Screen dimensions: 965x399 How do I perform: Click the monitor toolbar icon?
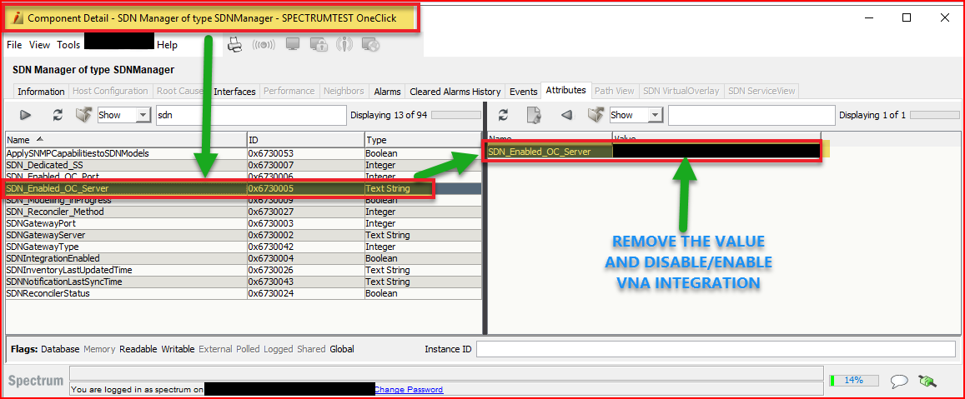pos(293,44)
